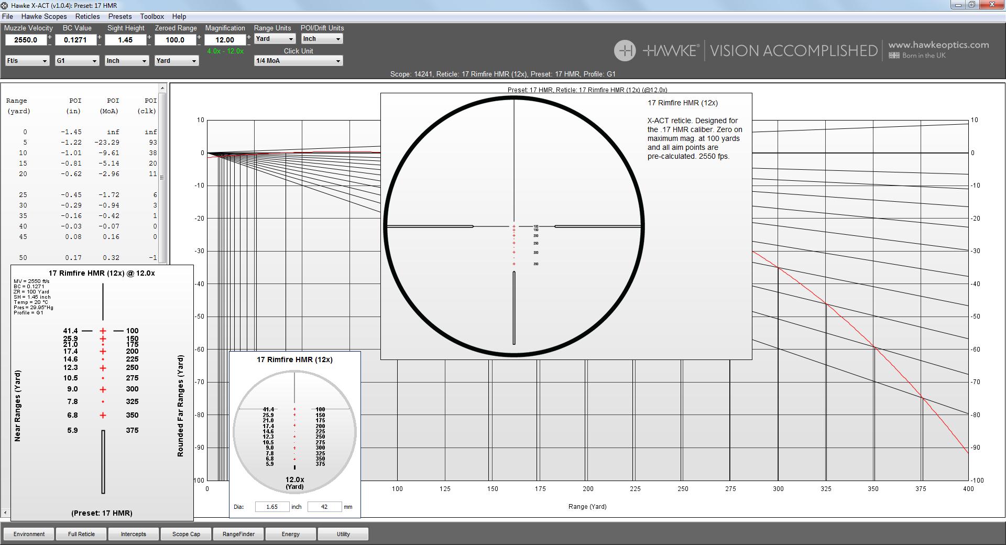Click the 41.4 near range value
Image resolution: width=1006 pixels, height=545 pixels.
[x=70, y=331]
